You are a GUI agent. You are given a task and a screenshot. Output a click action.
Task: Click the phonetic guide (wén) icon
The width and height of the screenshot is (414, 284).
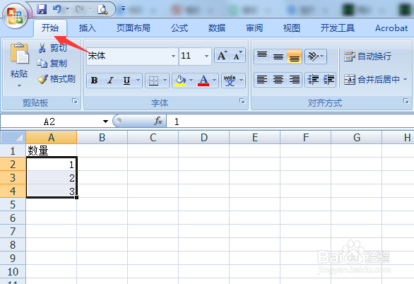click(230, 81)
